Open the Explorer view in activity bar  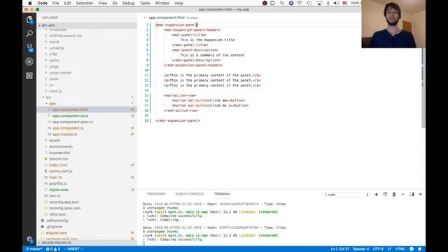(x=29, y=20)
